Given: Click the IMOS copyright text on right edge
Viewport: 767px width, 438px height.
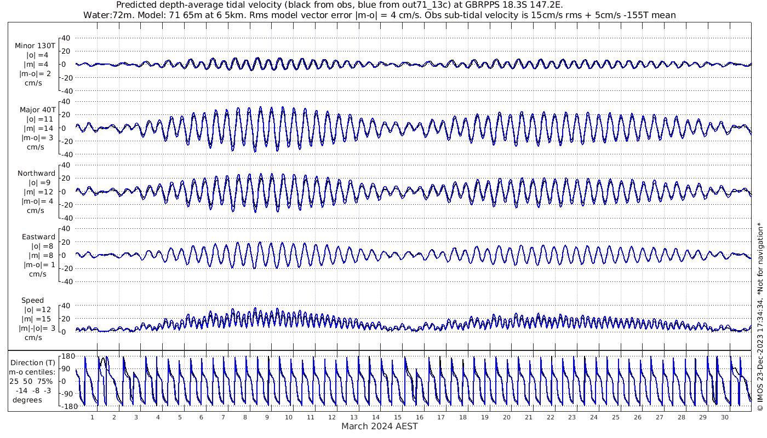Looking at the screenshot, I should tap(760, 318).
